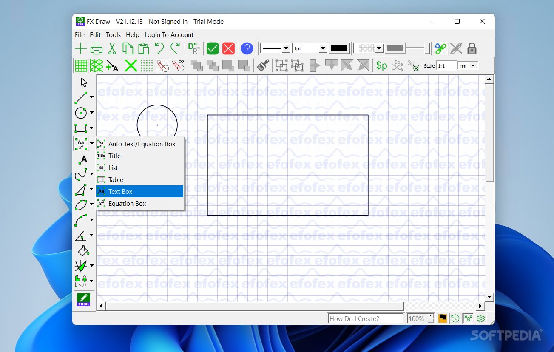This screenshot has width=554, height=352.
Task: Redo the last undone action
Action: (175, 48)
